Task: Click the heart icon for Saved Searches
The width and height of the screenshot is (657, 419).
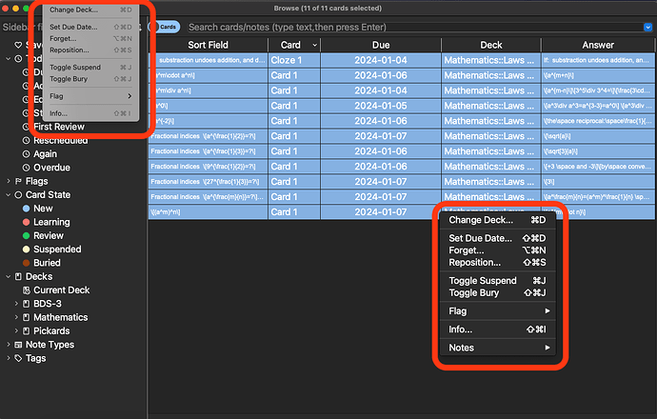Action: pyautogui.click(x=18, y=45)
